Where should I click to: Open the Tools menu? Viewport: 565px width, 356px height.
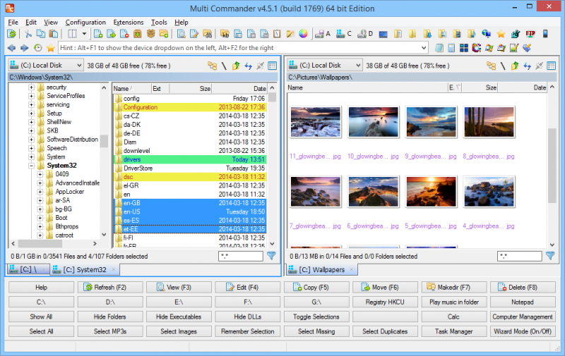159,23
